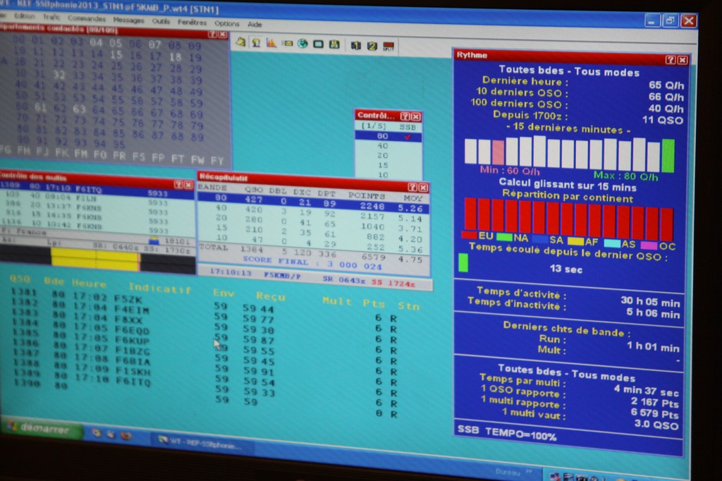Open the Fenêtres menu
This screenshot has height=481, width=722.
click(192, 22)
